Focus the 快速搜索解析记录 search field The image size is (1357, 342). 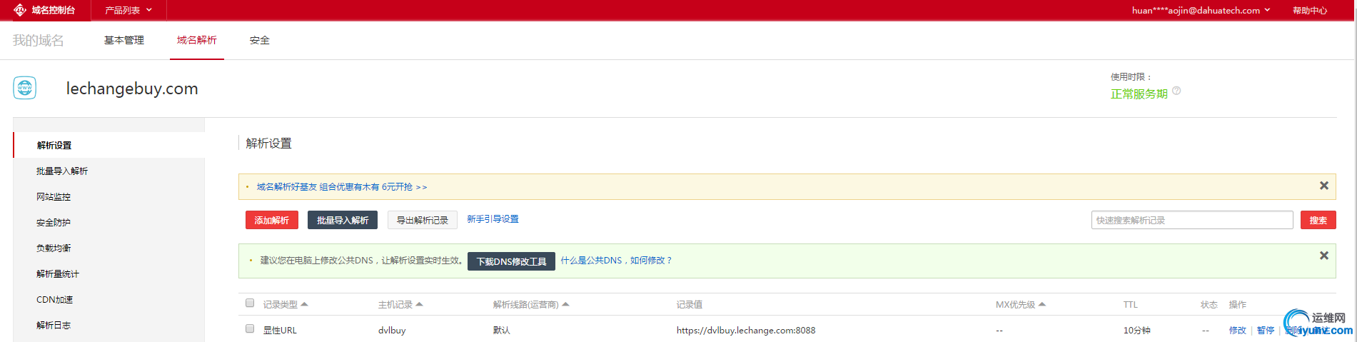click(1192, 220)
